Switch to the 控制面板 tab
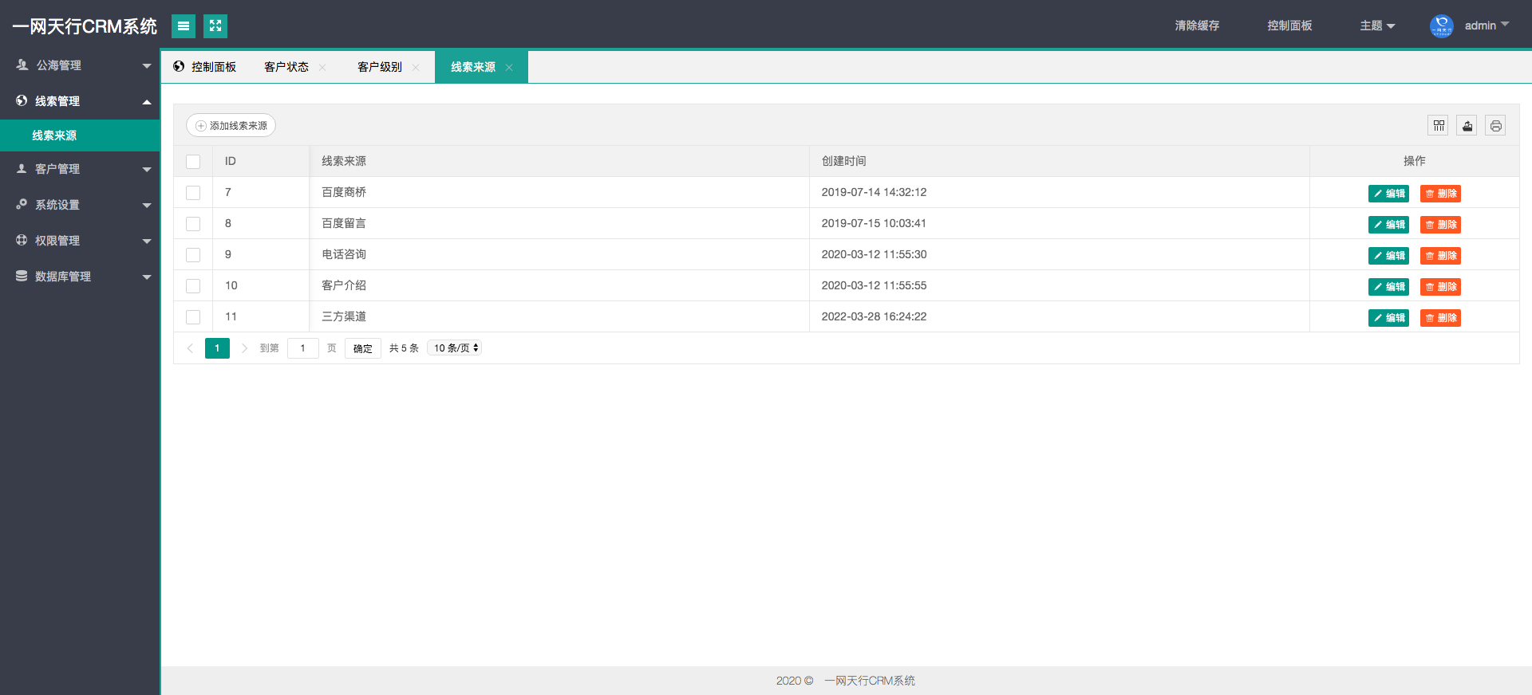Screen dimensions: 1532x695 click(206, 67)
